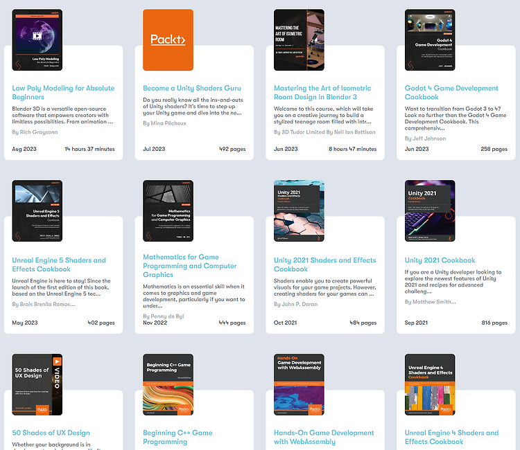Open 50 Shades of UX Design title

click(51, 433)
